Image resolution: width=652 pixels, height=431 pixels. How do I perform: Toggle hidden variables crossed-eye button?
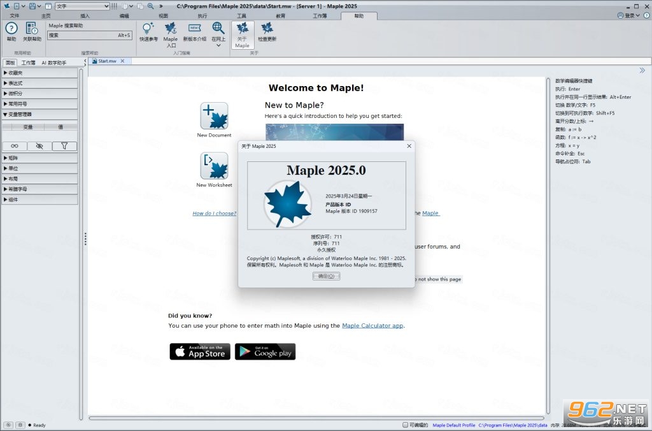(39, 146)
